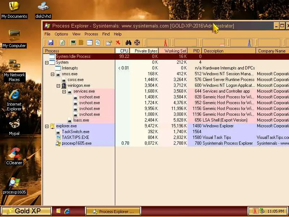Sort by the Description column header
Screen dimensions: 289x217
pyautogui.click(x=229, y=51)
